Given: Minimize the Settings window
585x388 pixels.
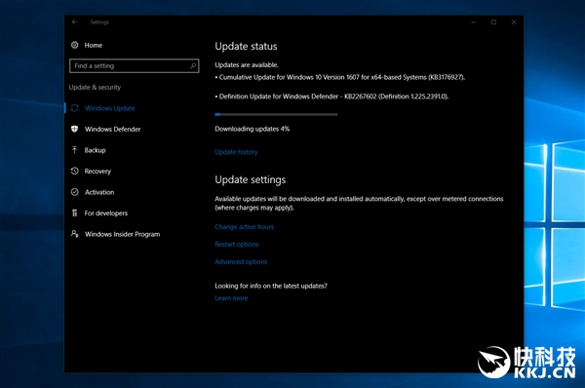Looking at the screenshot, I should 474,22.
